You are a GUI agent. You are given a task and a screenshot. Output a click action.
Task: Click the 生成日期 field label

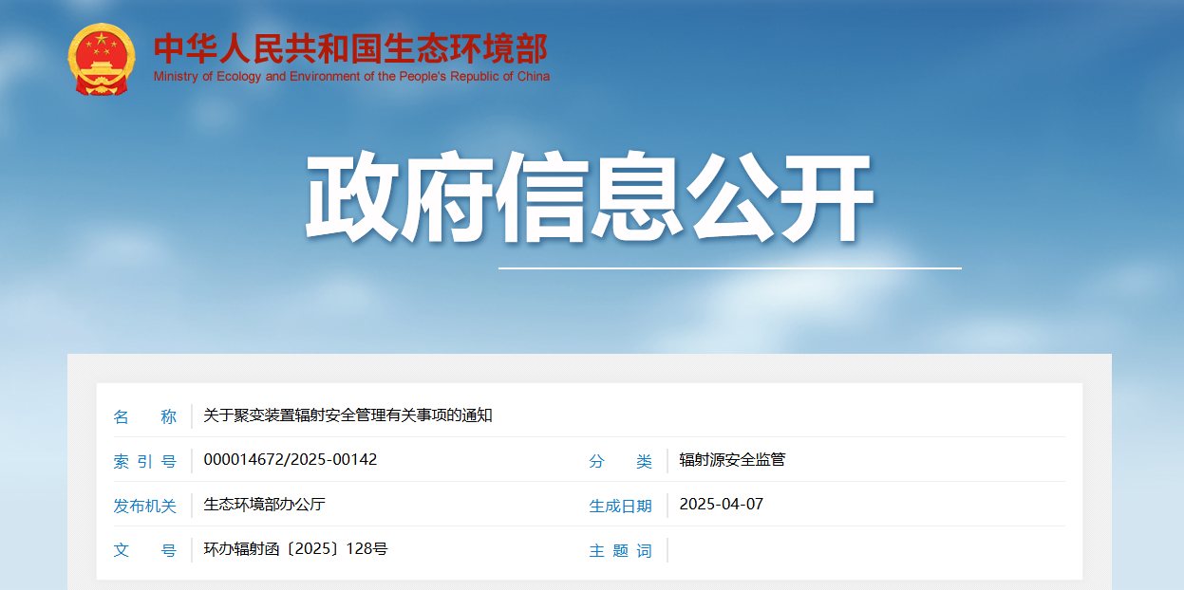pyautogui.click(x=620, y=506)
